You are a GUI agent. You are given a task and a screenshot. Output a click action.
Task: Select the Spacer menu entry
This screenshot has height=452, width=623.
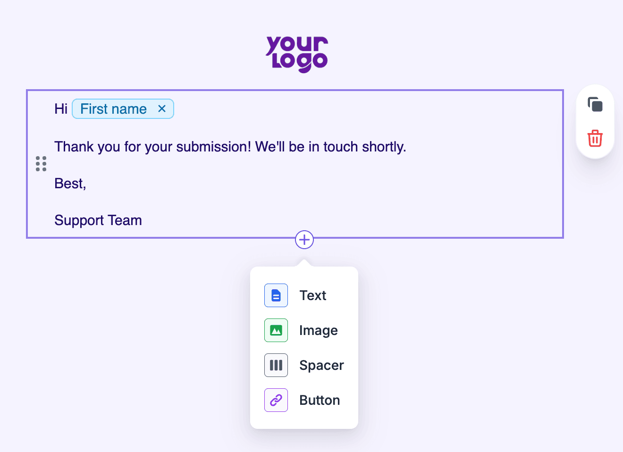coord(321,365)
